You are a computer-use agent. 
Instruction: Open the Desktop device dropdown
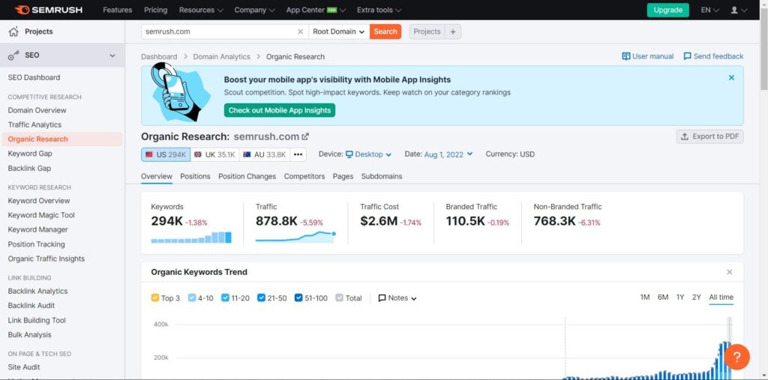(x=369, y=154)
